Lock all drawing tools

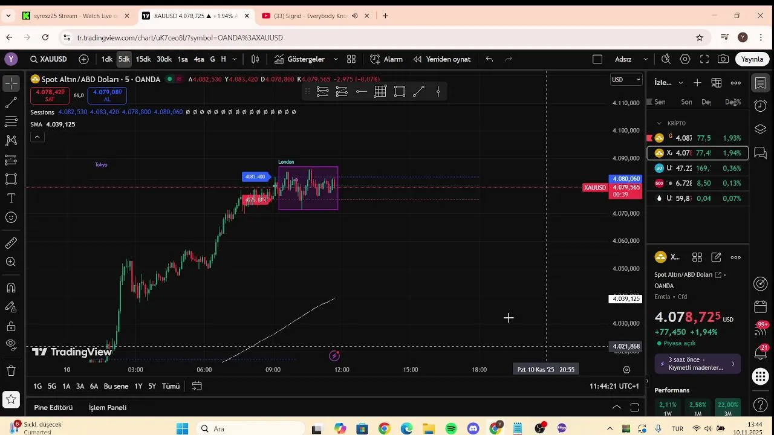click(x=11, y=326)
